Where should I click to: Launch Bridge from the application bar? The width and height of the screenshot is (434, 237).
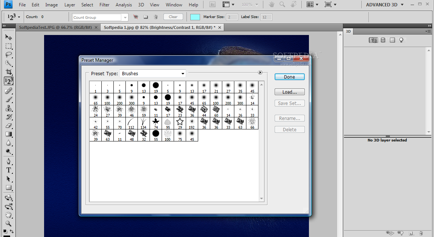coord(212,5)
